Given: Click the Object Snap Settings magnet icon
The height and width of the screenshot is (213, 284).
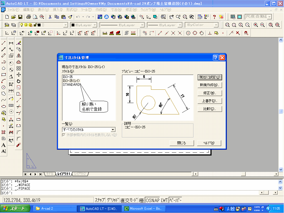Looking at the screenshot, I should 246,33.
